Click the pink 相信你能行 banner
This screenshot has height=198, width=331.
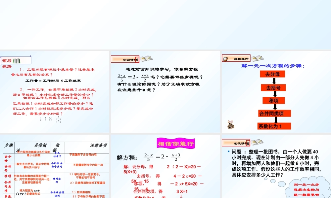tap(176, 144)
